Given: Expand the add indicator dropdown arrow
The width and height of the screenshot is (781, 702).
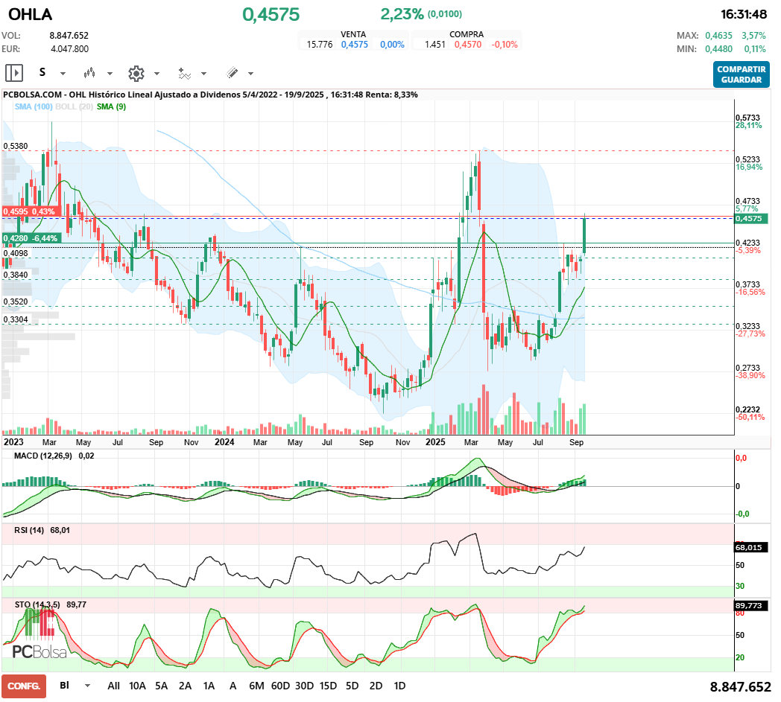Looking at the screenshot, I should [203, 74].
